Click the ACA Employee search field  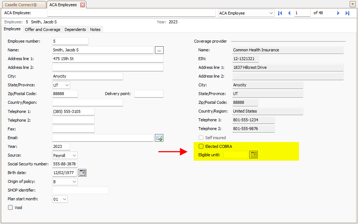click(131, 13)
